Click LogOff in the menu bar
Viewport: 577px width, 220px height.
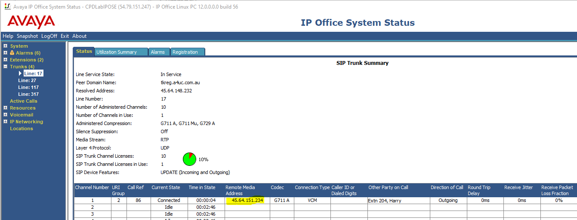[x=49, y=36]
